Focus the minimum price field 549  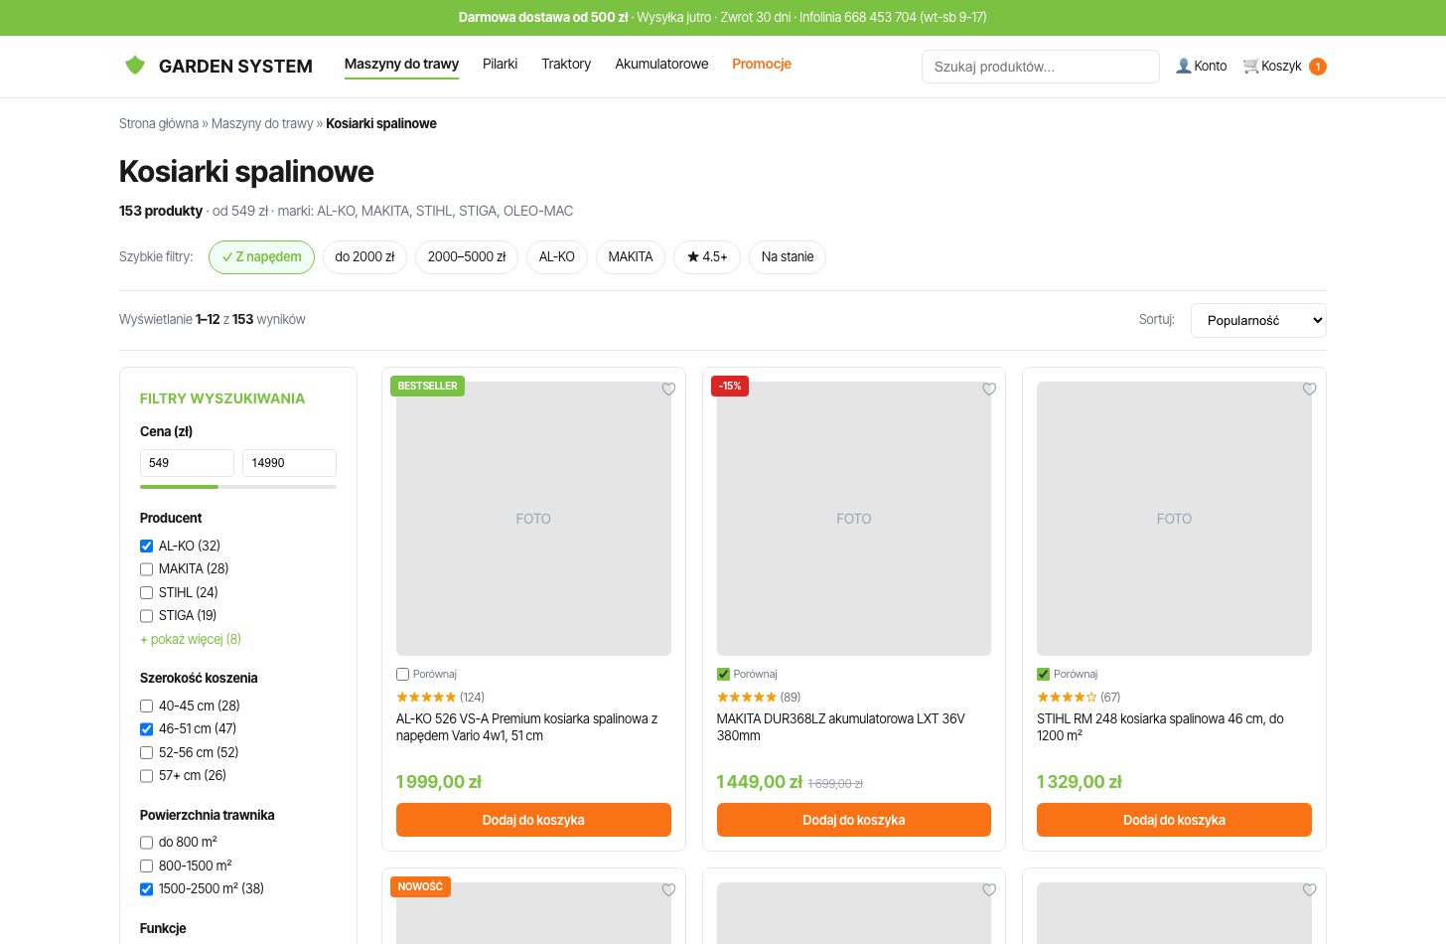coord(187,463)
